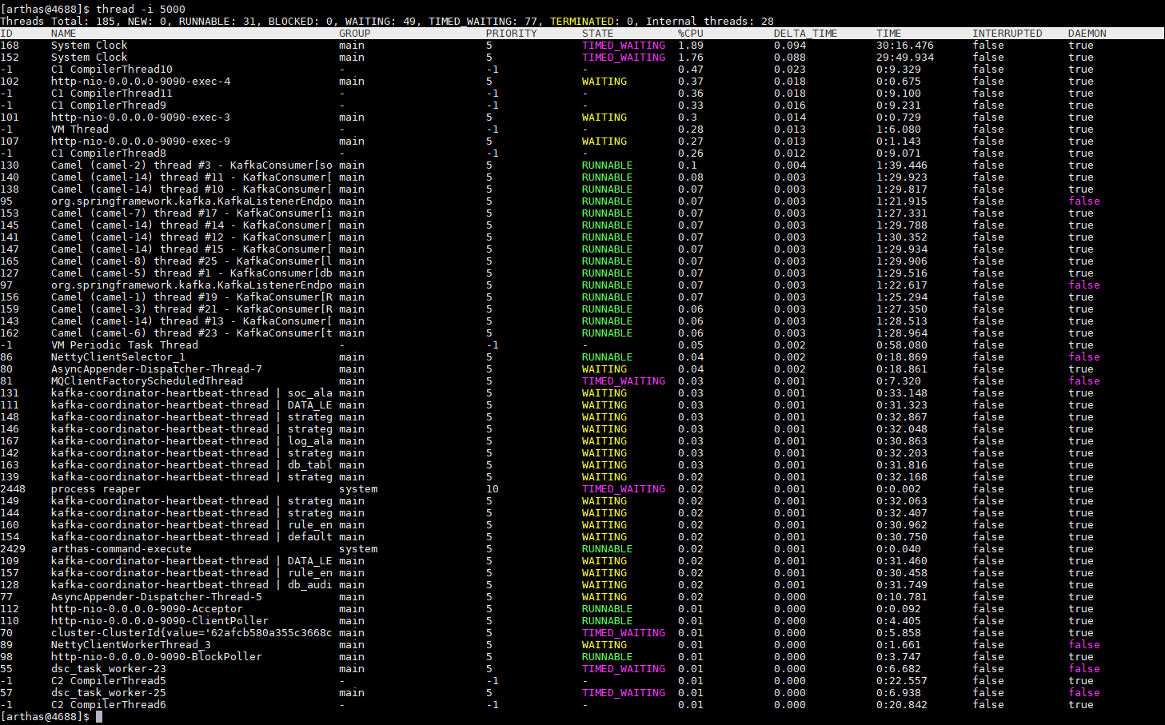This screenshot has height=725, width=1165.
Task: Click the Camel (camel-8) thread #25 name
Action: (192, 261)
